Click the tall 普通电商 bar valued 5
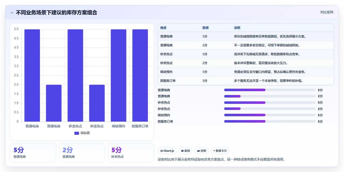 coord(32,75)
